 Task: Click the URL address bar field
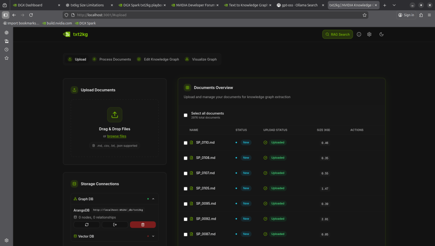click(212, 15)
